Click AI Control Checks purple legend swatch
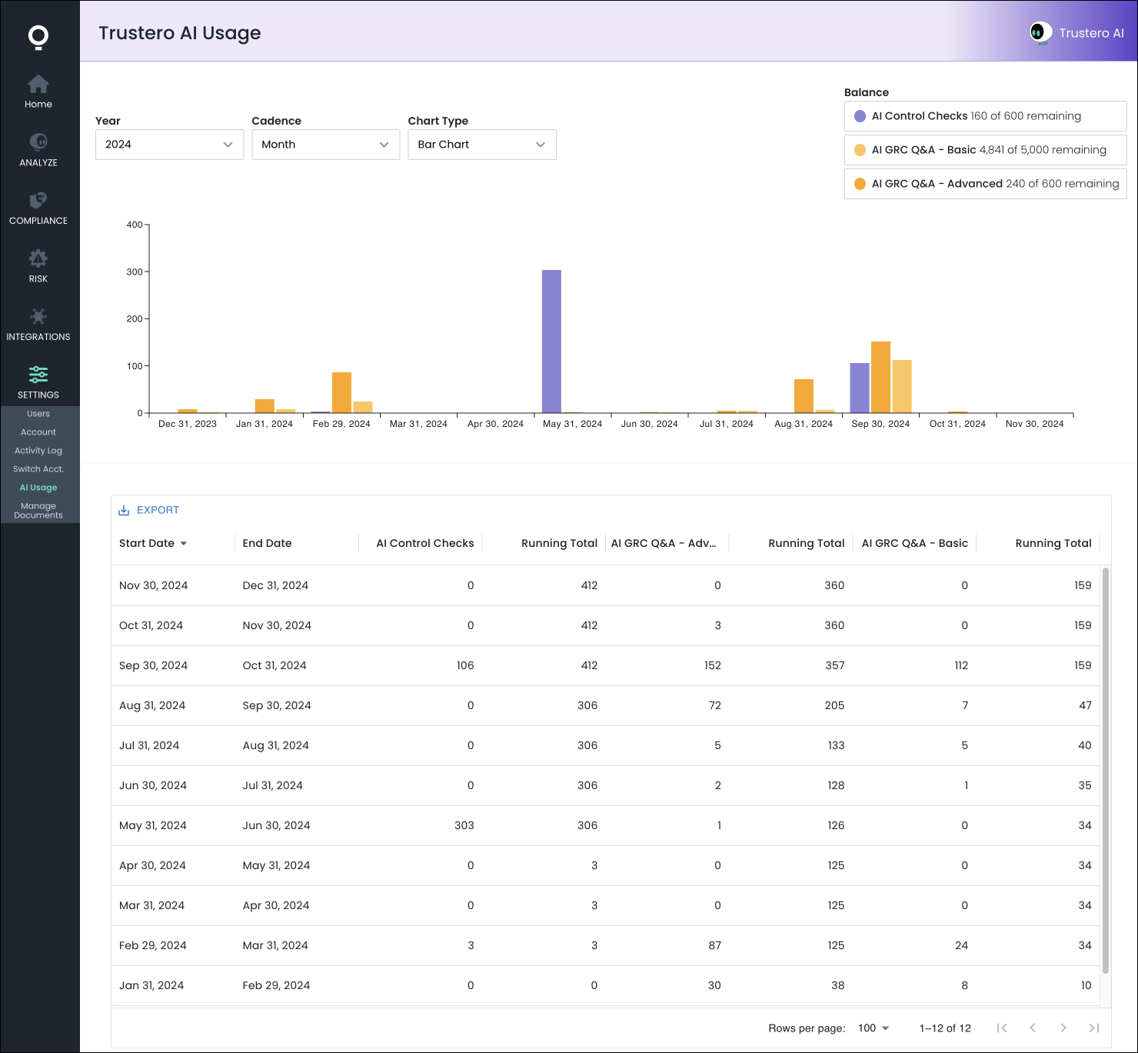This screenshot has height=1053, width=1138. coord(860,116)
